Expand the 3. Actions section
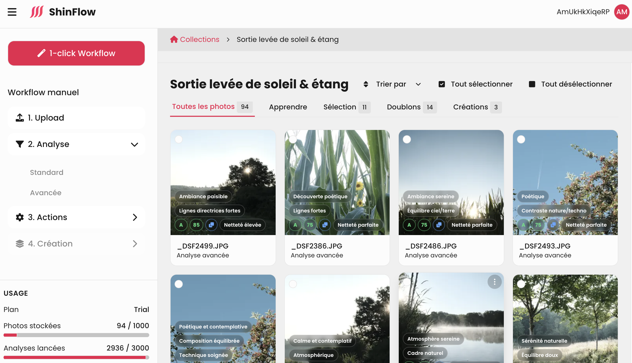The height and width of the screenshot is (363, 632). [x=135, y=217]
